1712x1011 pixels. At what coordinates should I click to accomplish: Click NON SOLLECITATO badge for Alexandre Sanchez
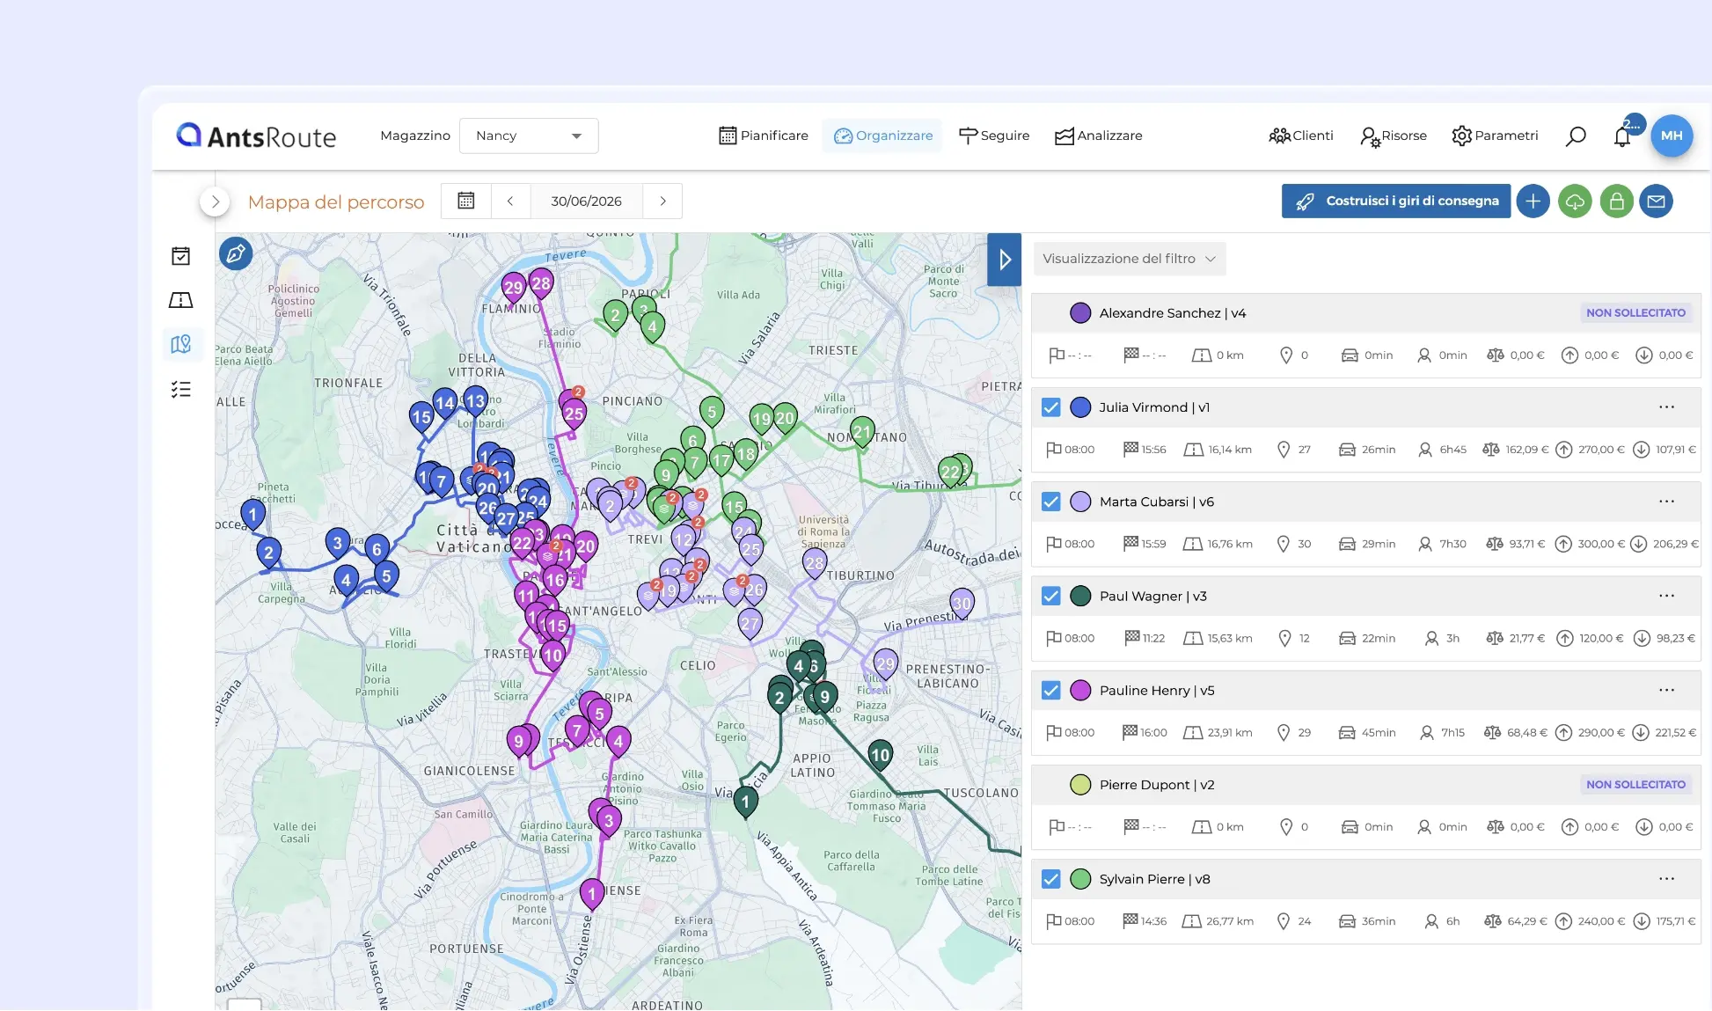pyautogui.click(x=1635, y=313)
